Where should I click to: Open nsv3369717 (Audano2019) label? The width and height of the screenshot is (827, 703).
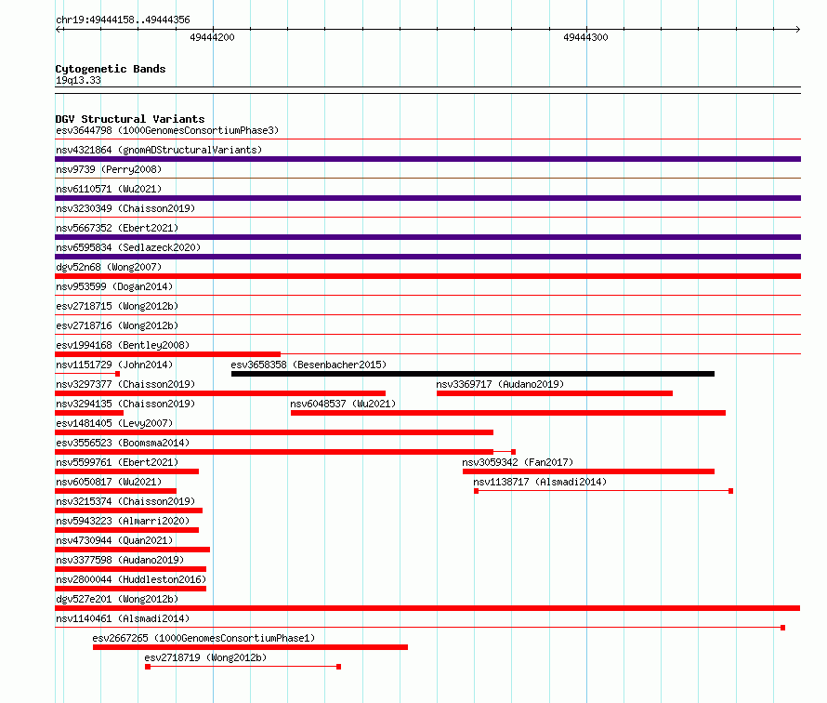500,384
